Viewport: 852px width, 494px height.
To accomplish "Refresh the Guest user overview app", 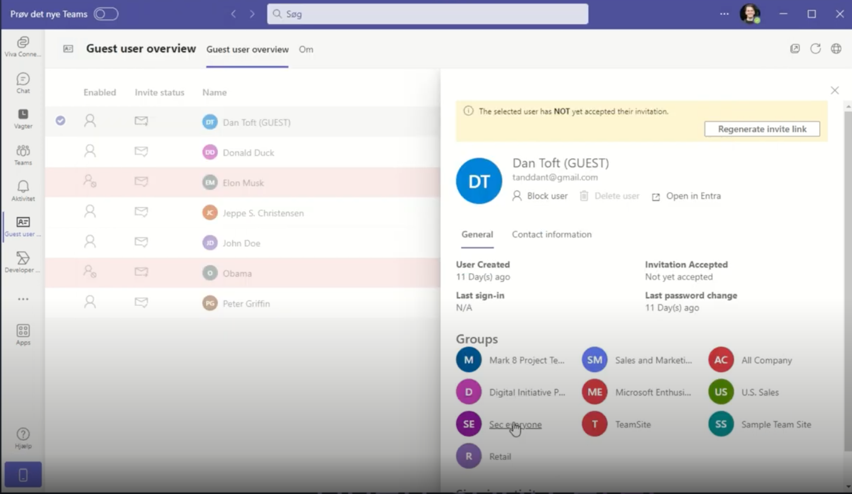I will (x=815, y=49).
